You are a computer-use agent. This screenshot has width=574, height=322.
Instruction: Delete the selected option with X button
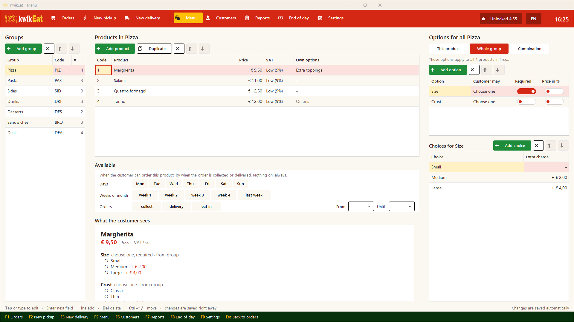(474, 70)
